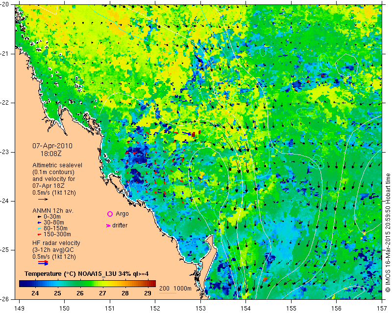Click the latitude axis label -24

pyautogui.click(x=4, y=201)
